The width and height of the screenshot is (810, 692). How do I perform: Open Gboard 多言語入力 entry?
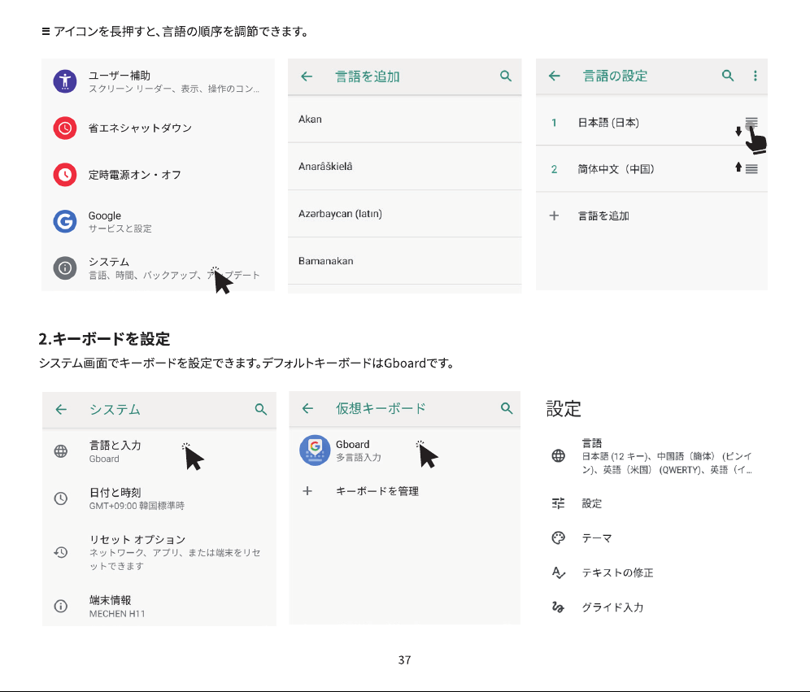(404, 450)
